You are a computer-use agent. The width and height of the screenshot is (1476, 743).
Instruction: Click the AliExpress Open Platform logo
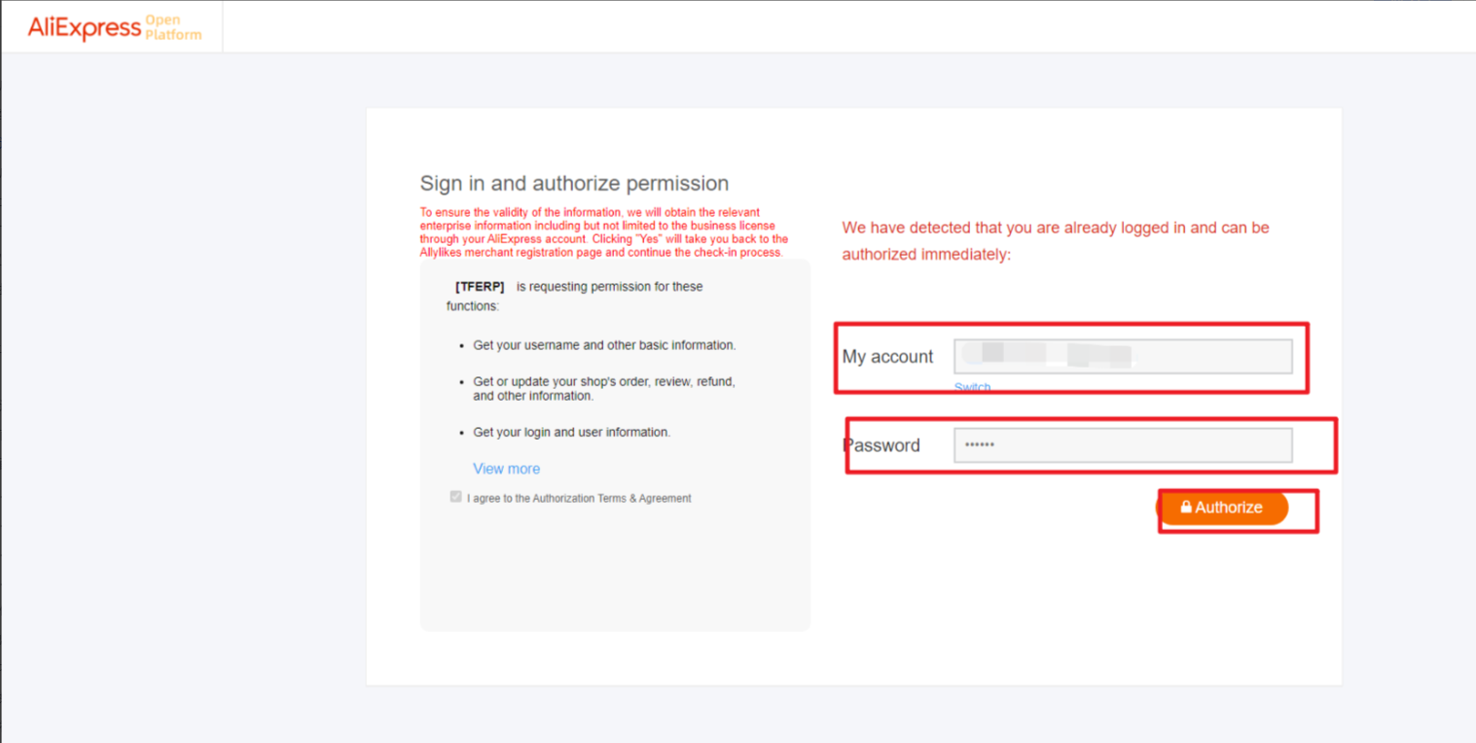pyautogui.click(x=115, y=27)
